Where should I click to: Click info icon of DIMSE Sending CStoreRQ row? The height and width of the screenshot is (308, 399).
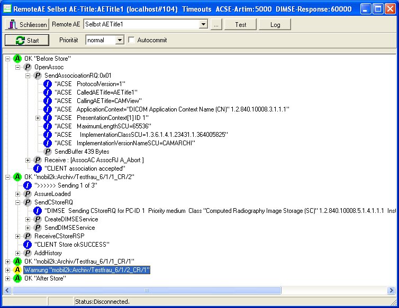coord(38,211)
